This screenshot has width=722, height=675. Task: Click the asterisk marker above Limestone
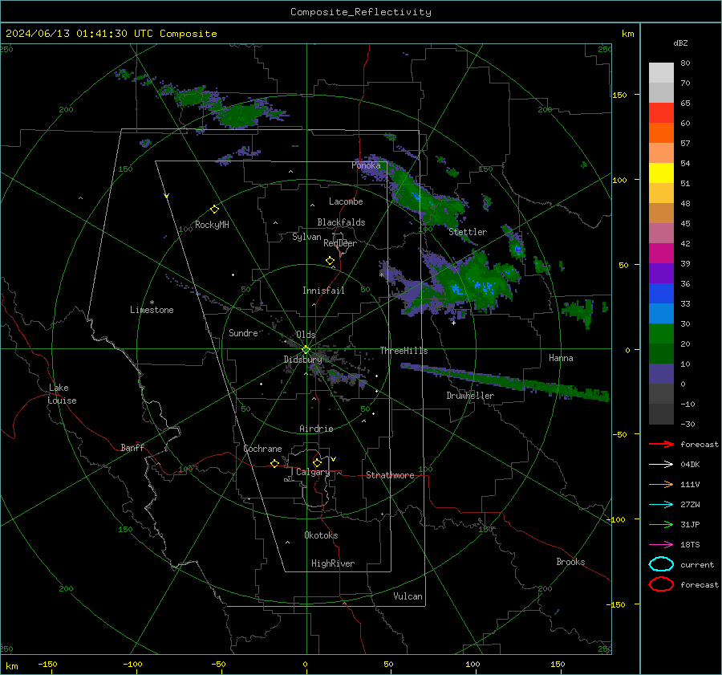[x=152, y=303]
